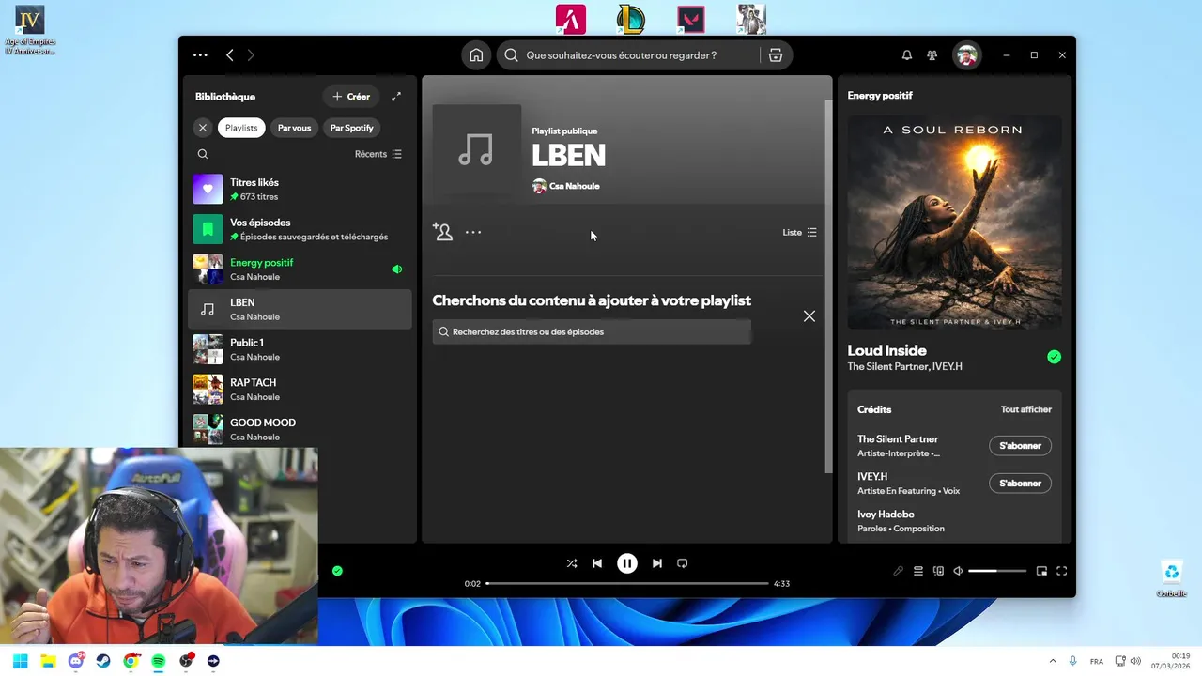Image resolution: width=1202 pixels, height=676 pixels.
Task: Click the song progress bar
Action: (x=627, y=584)
